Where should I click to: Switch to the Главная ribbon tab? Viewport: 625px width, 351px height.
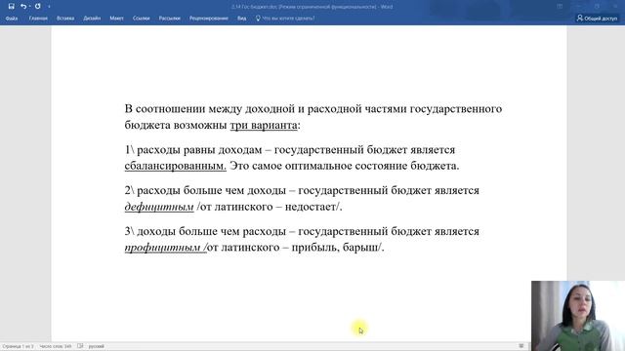tap(38, 19)
